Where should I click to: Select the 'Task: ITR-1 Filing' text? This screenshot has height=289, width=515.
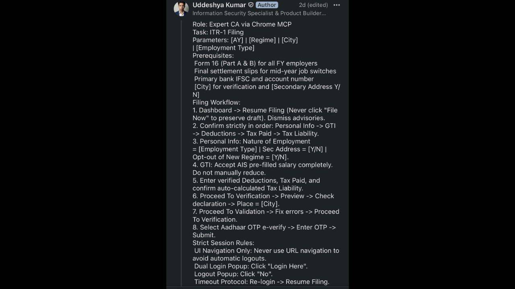coord(218,32)
